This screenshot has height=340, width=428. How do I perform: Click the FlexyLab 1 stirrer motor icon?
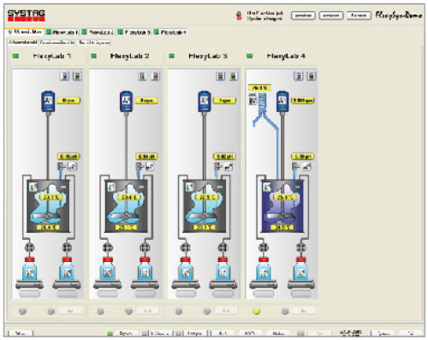tap(48, 101)
